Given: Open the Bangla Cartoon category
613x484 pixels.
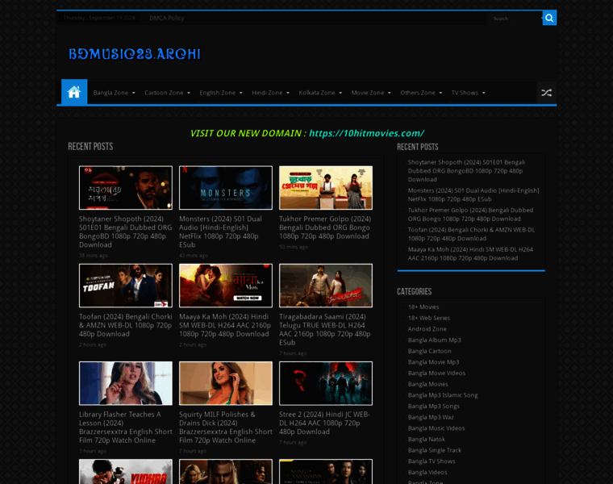Looking at the screenshot, I should [430, 351].
